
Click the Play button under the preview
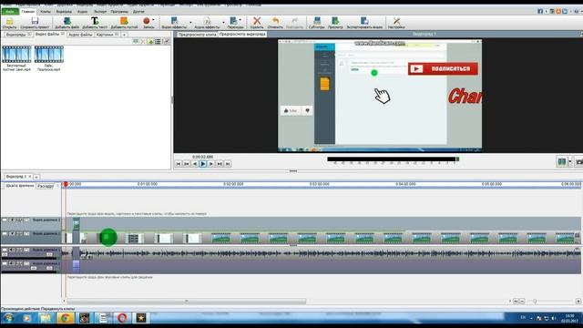point(203,164)
